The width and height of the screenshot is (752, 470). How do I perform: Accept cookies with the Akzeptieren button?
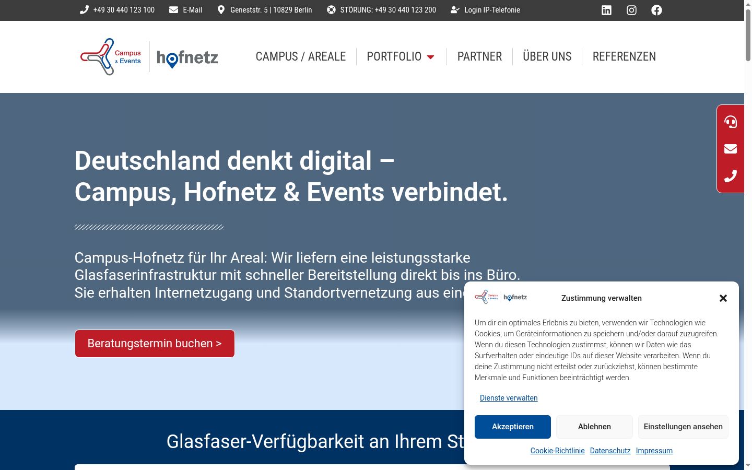pyautogui.click(x=513, y=427)
